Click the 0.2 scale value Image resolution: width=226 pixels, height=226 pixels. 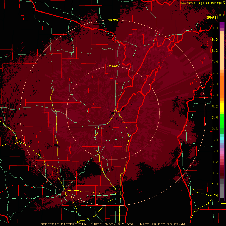pyautogui.click(x=215, y=162)
